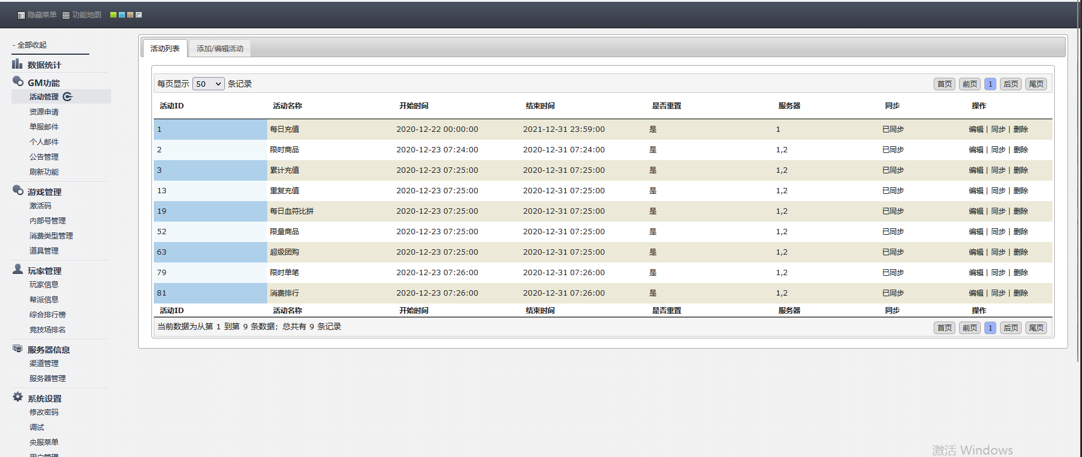This screenshot has height=457, width=1082.
Task: Click 删除 for 累计充值 activity
Action: [x=1020, y=170]
